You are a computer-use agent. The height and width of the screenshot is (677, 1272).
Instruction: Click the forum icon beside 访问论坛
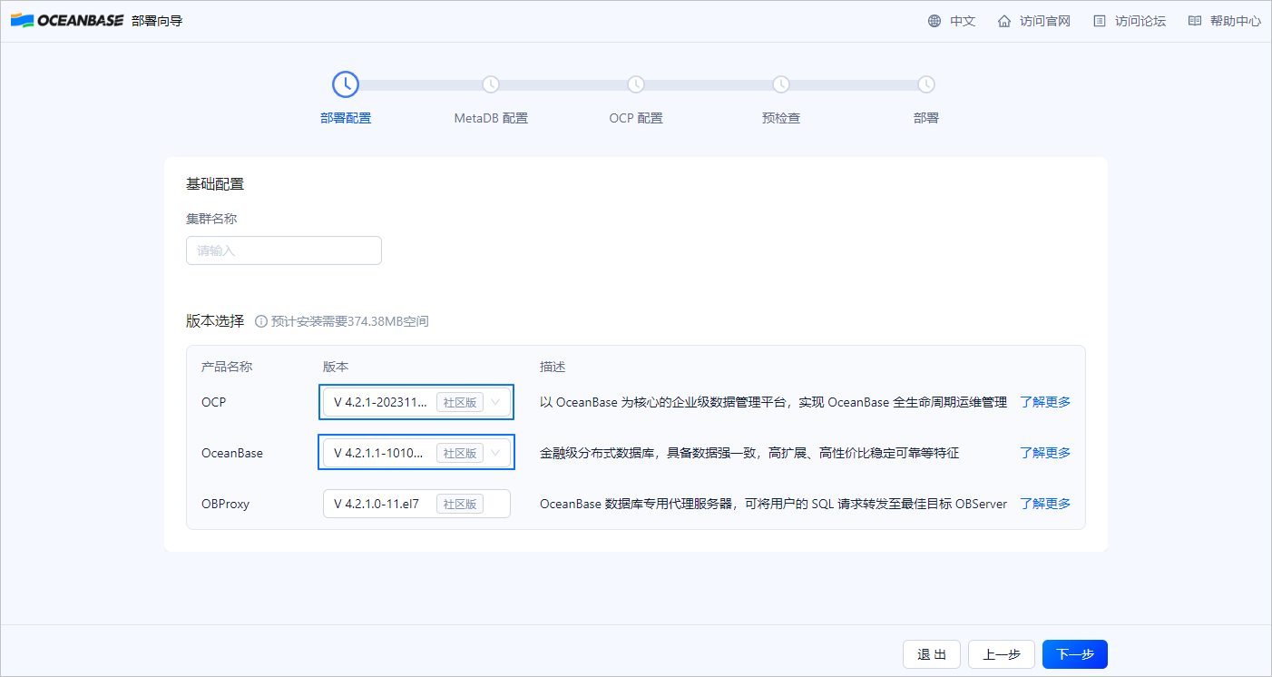click(x=1100, y=21)
